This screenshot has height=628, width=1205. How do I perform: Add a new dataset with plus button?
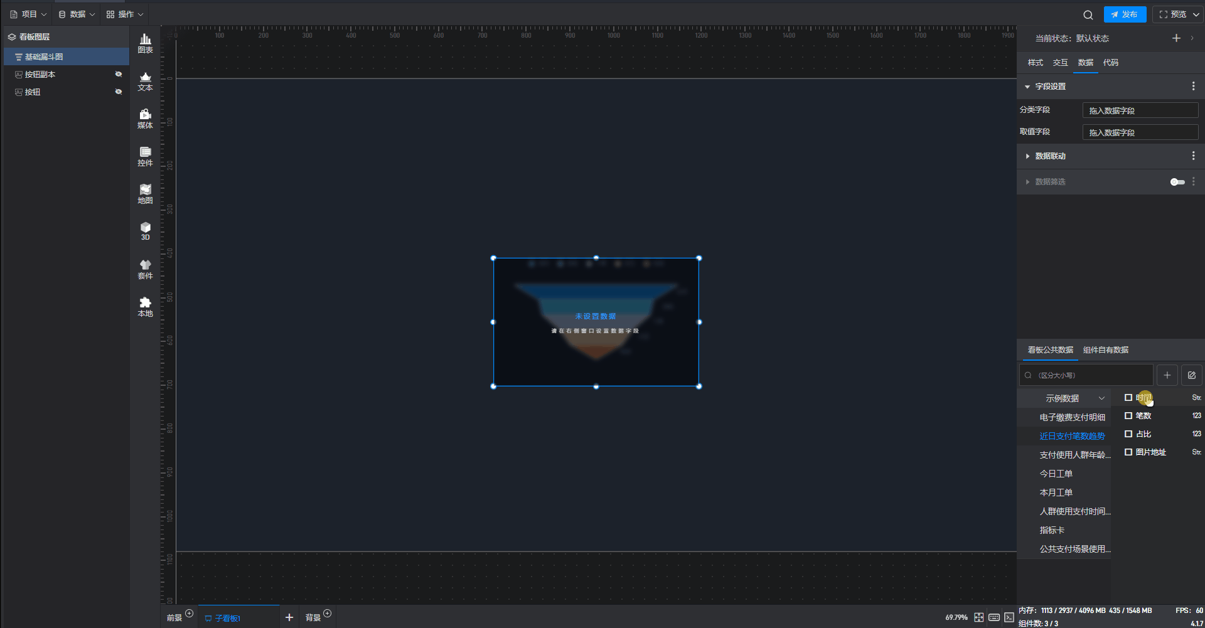(1167, 375)
